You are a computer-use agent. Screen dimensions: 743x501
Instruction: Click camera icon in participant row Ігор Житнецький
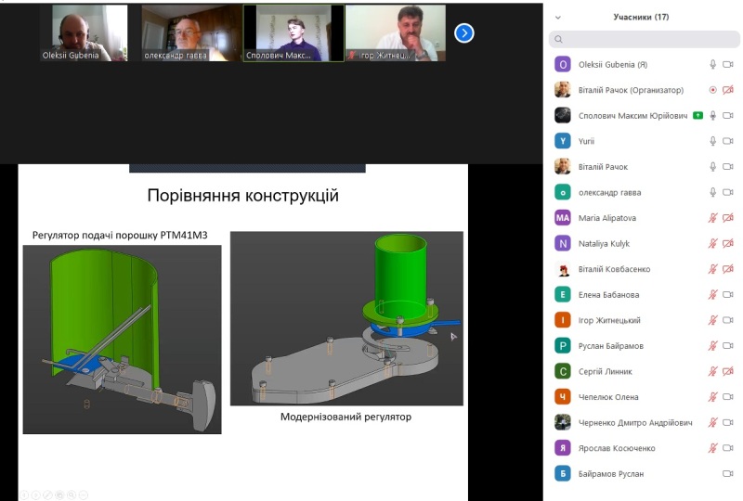[x=728, y=320]
